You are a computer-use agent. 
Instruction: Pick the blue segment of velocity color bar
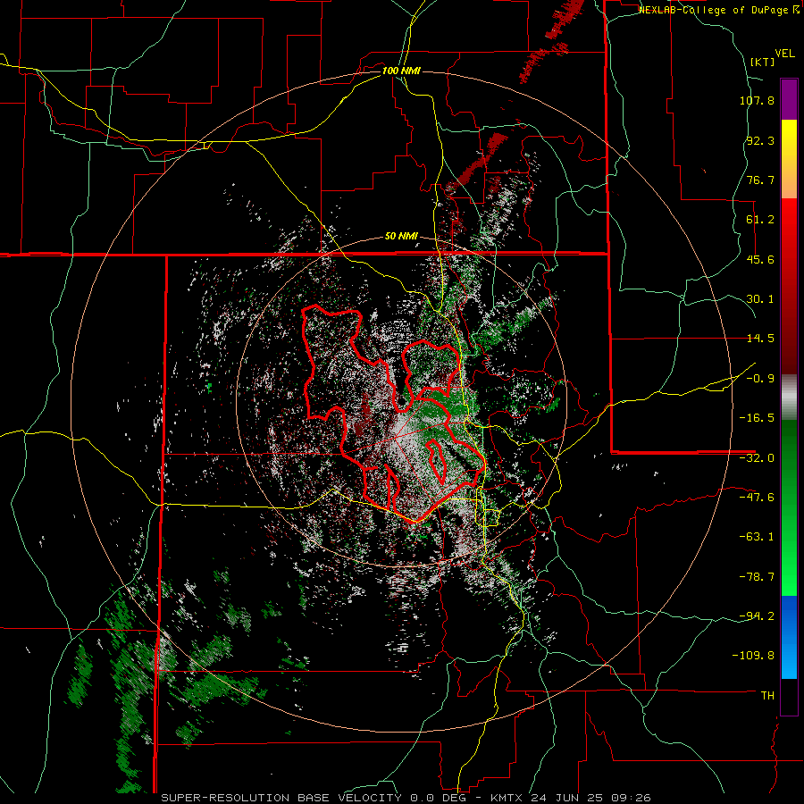pos(789,637)
